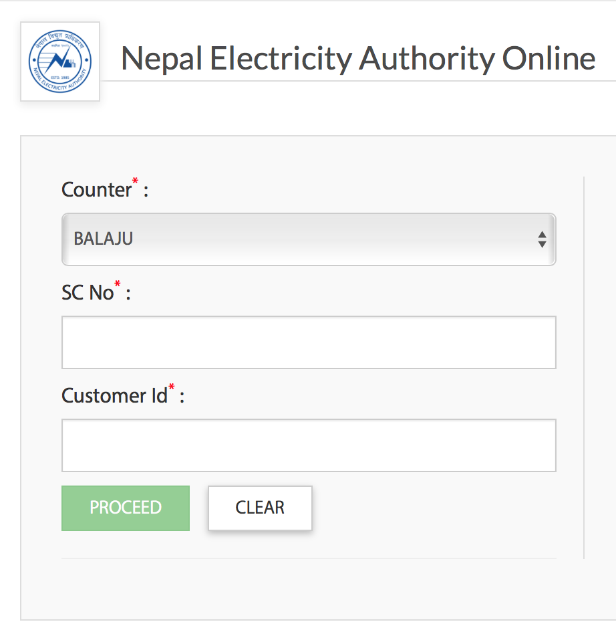
Task: Focus the SC No input field
Action: coord(308,342)
